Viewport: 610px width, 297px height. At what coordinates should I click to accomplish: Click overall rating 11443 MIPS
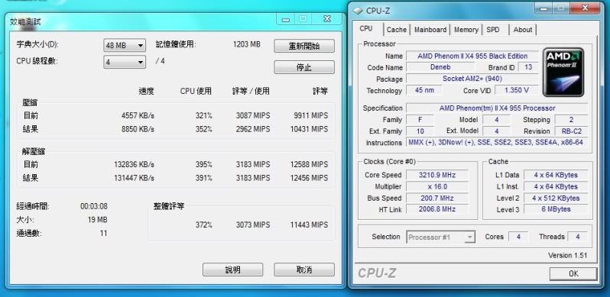(309, 224)
